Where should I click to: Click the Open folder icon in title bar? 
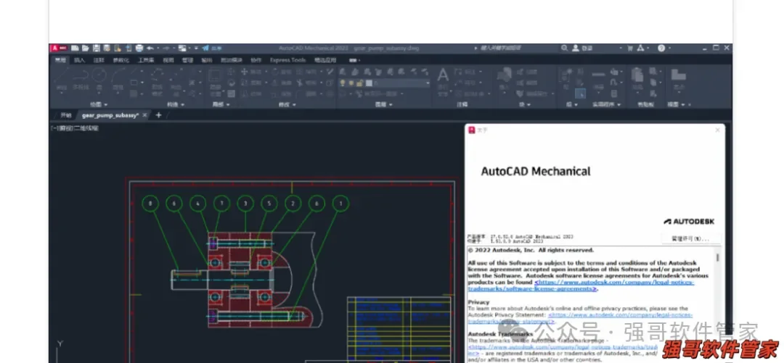(x=86, y=48)
